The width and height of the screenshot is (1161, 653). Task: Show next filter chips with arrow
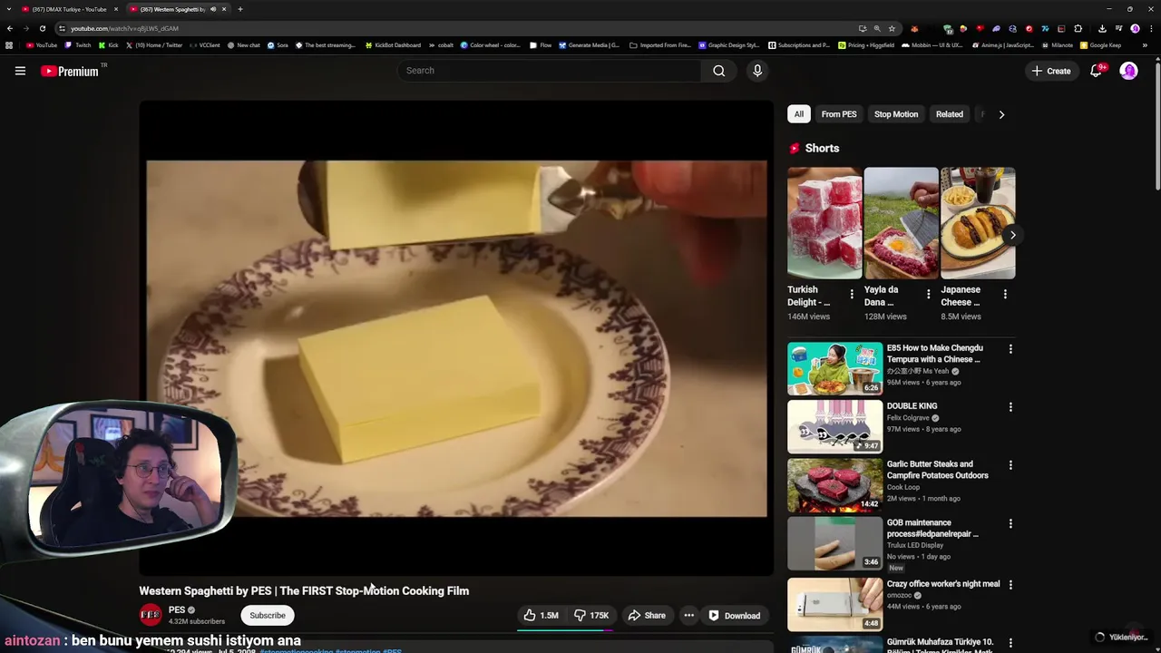[1001, 114]
